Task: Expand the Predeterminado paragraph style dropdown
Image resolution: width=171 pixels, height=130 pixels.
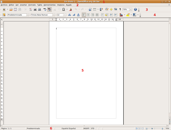Action: 28,15
